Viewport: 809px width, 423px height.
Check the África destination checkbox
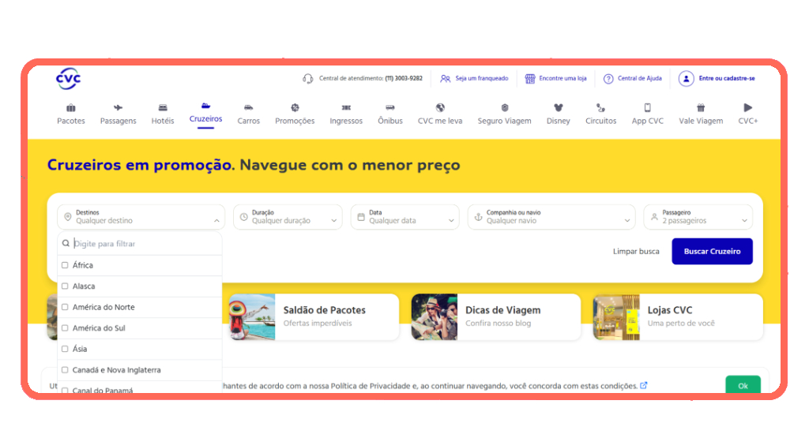point(65,265)
